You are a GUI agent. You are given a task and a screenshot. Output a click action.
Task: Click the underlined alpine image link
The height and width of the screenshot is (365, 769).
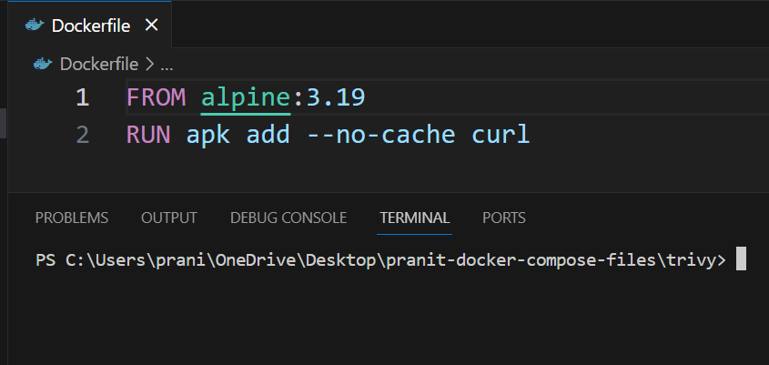tap(246, 96)
